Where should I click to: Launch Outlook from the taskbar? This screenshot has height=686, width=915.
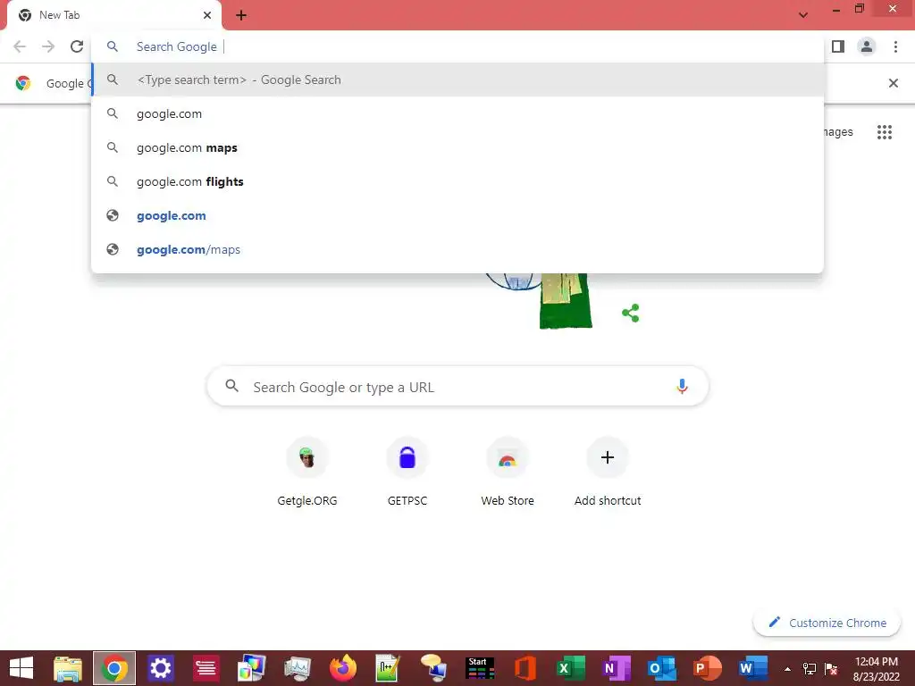[662, 668]
